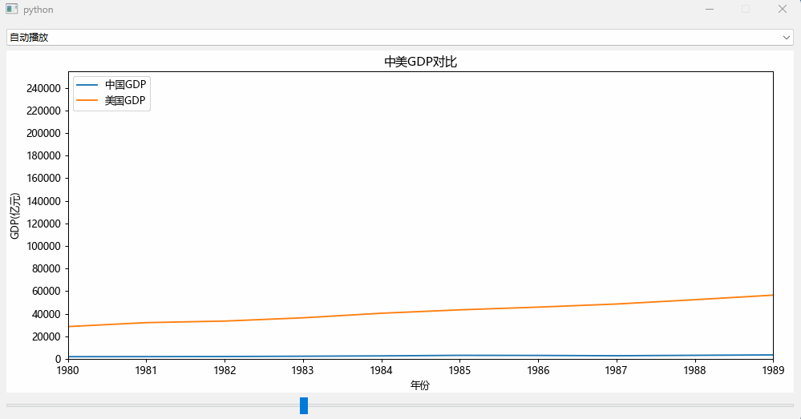801x419 pixels.
Task: Select the 美国GDP legend entry
Action: pos(126,101)
